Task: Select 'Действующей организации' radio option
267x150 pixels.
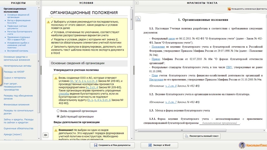Action: point(58,116)
